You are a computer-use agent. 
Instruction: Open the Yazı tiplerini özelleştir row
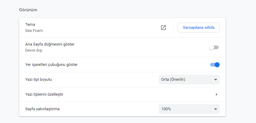(x=121, y=94)
